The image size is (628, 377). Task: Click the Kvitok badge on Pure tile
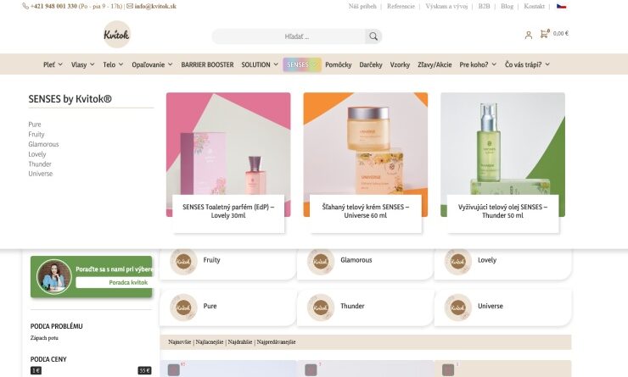[x=183, y=308]
